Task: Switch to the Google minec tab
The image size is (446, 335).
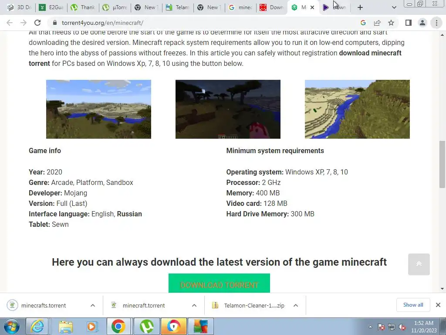Action: 240,7
